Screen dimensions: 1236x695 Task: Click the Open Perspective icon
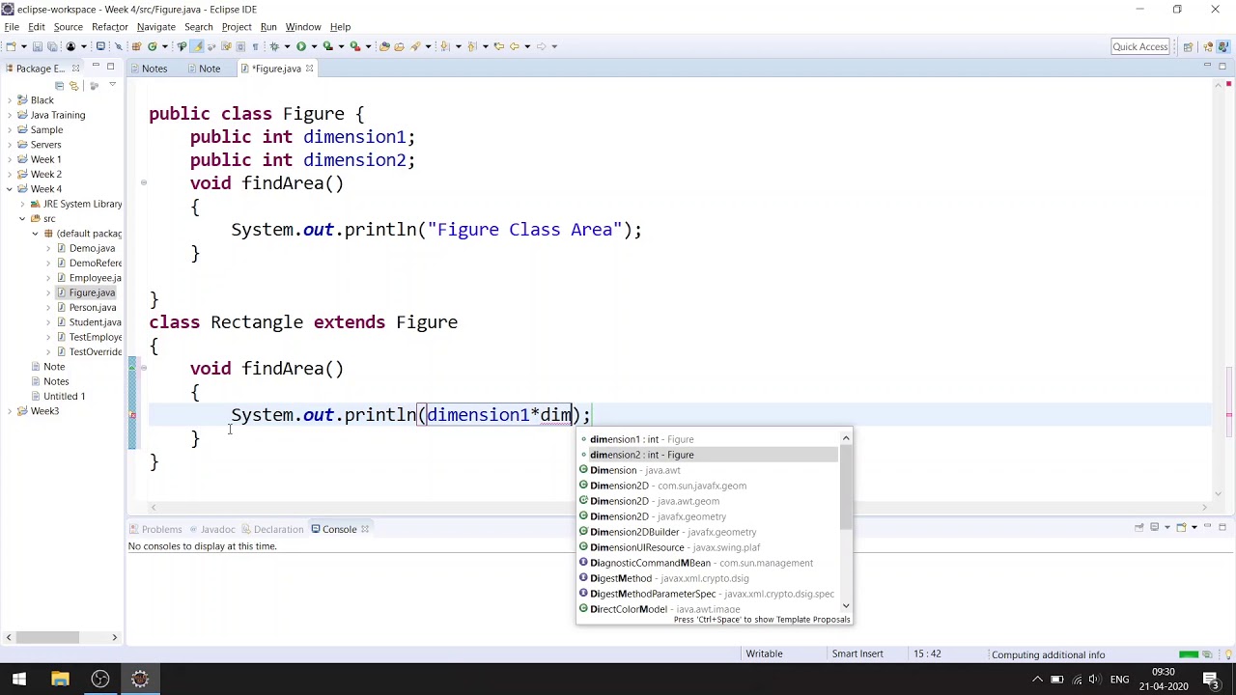click(1188, 46)
